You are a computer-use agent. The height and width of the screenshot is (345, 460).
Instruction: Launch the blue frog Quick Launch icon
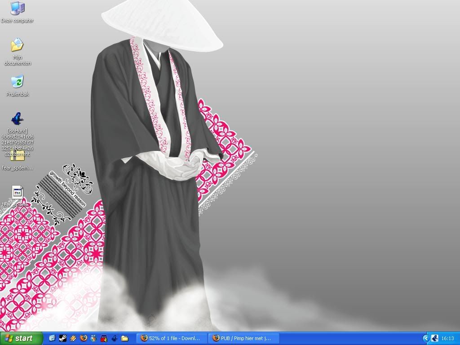[x=114, y=338]
